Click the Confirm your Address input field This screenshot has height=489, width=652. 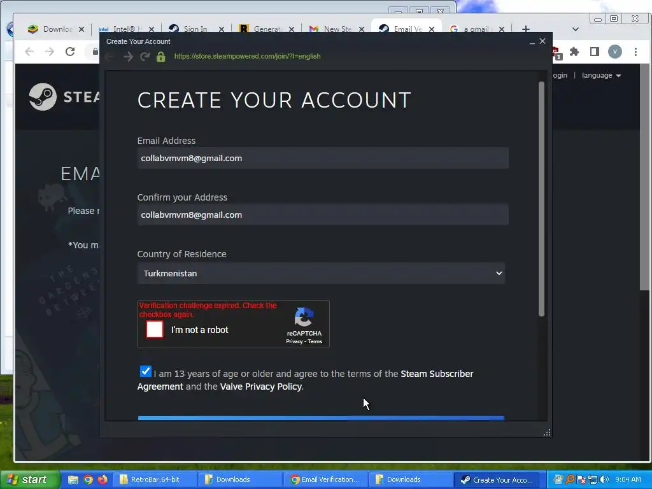click(x=323, y=215)
